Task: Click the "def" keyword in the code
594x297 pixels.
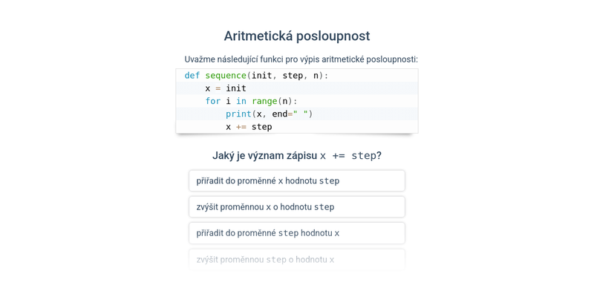Action: coord(192,75)
